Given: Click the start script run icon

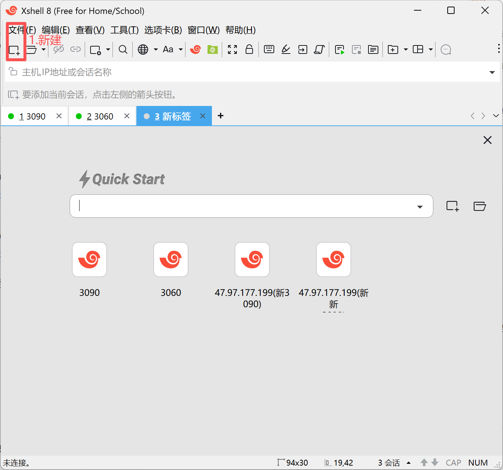Looking at the screenshot, I should click(340, 50).
